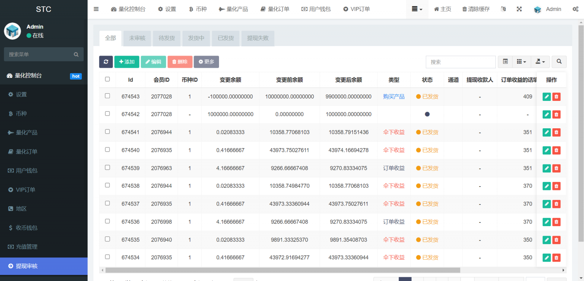Delete row 674538 with the red trash
Image resolution: width=584 pixels, height=281 pixels.
pos(556,186)
